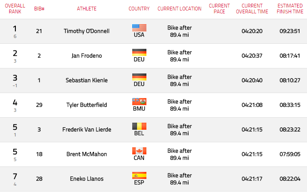Viewport: 307px width, 194px height.
Task: Sort by Athlete column header
Action: 86,9
